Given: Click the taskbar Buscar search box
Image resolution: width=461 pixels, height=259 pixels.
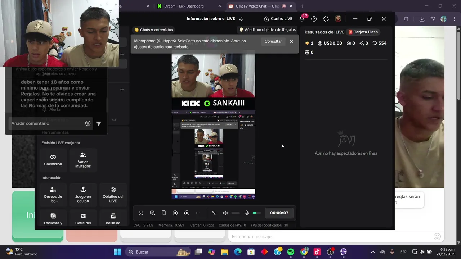Looking at the screenshot, I should coord(158,252).
